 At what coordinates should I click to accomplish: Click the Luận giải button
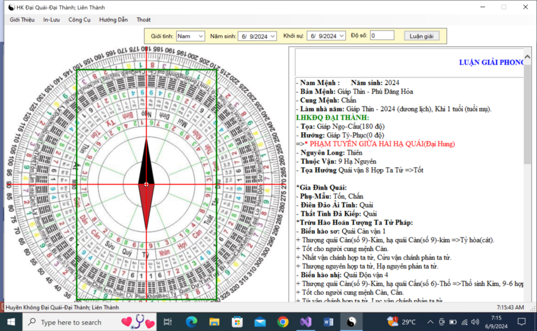(421, 36)
